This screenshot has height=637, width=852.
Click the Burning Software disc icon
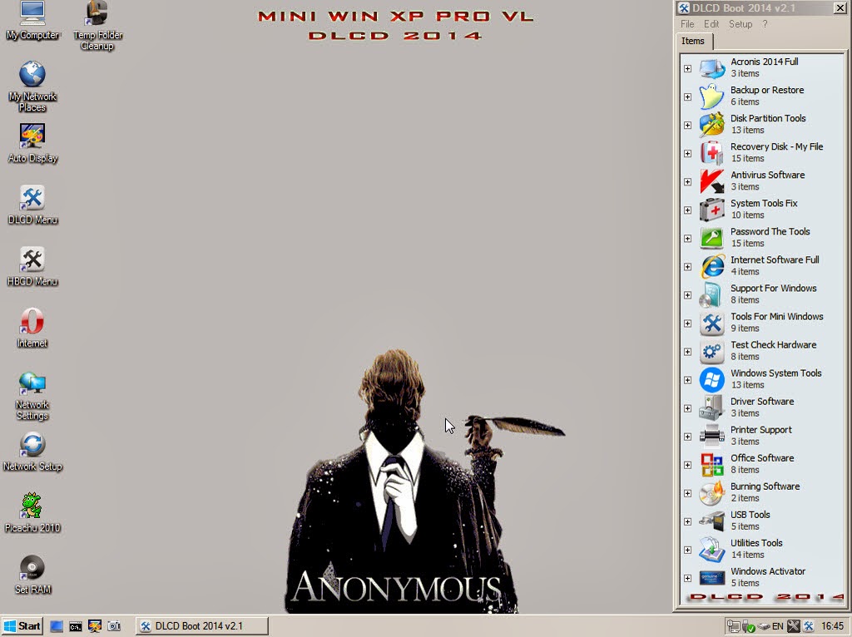712,492
